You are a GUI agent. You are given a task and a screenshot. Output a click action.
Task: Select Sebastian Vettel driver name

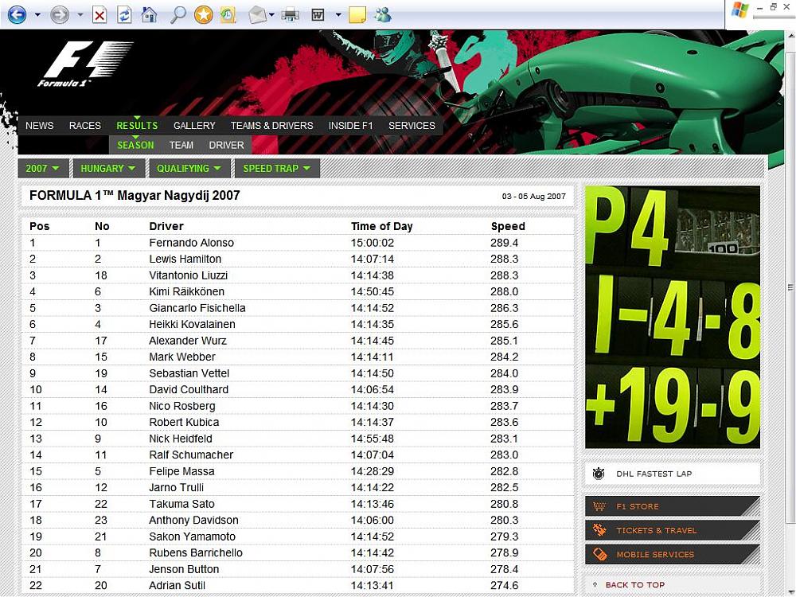click(x=189, y=373)
